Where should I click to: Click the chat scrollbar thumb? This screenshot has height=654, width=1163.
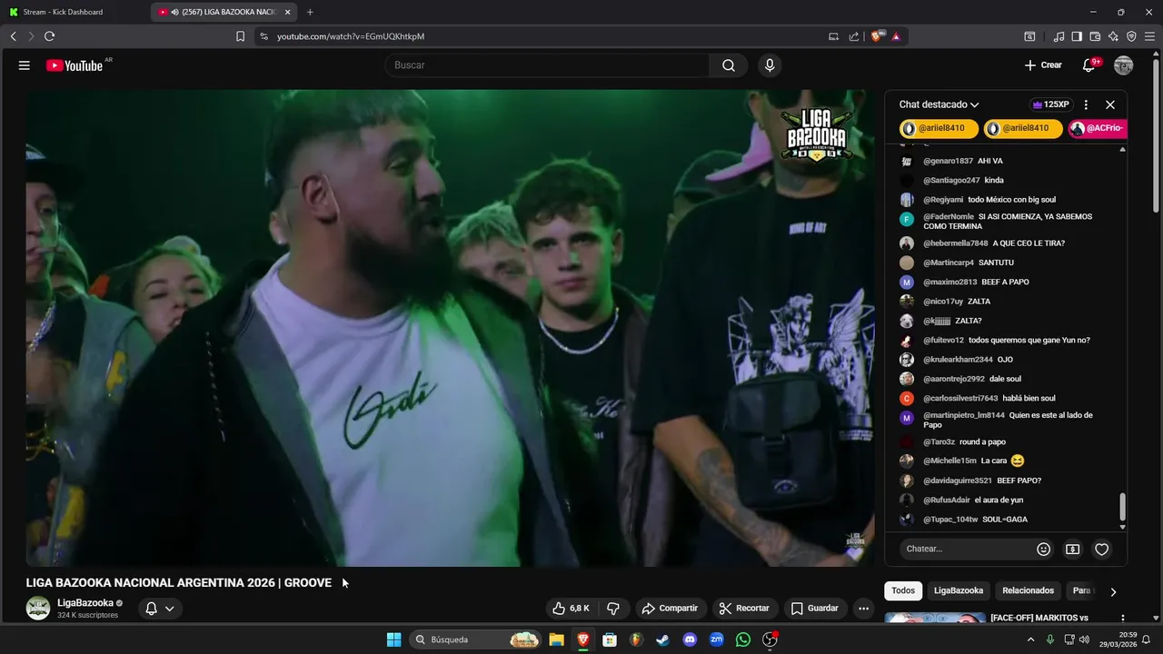[1122, 507]
